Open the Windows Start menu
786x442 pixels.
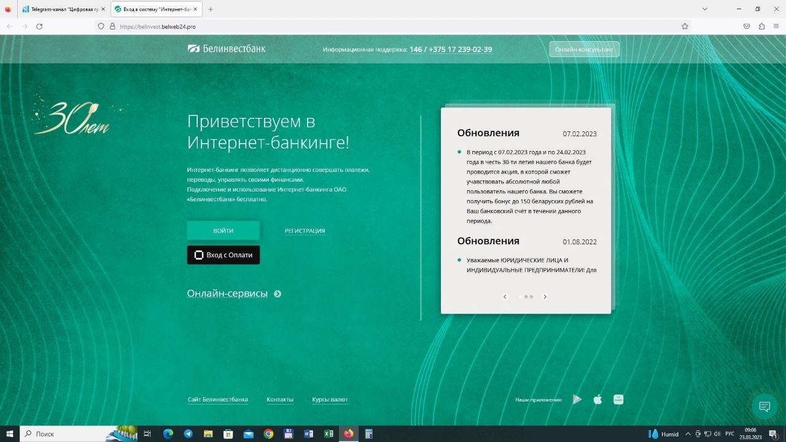pos(10,434)
